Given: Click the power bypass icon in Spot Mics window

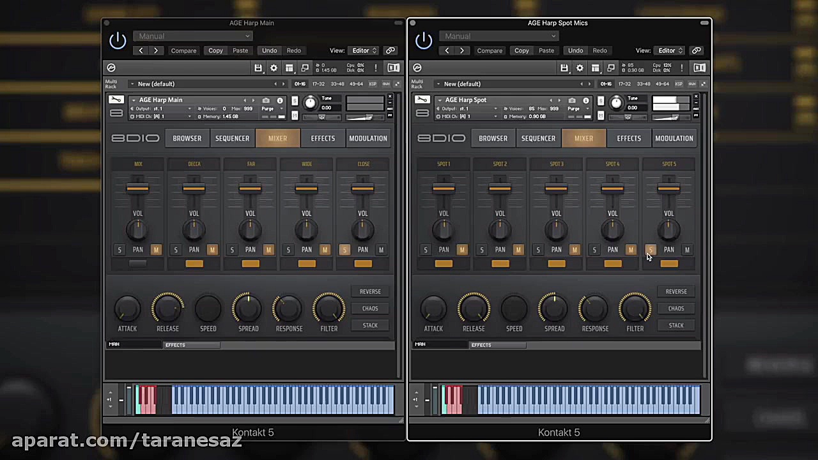Looking at the screenshot, I should click(x=424, y=41).
